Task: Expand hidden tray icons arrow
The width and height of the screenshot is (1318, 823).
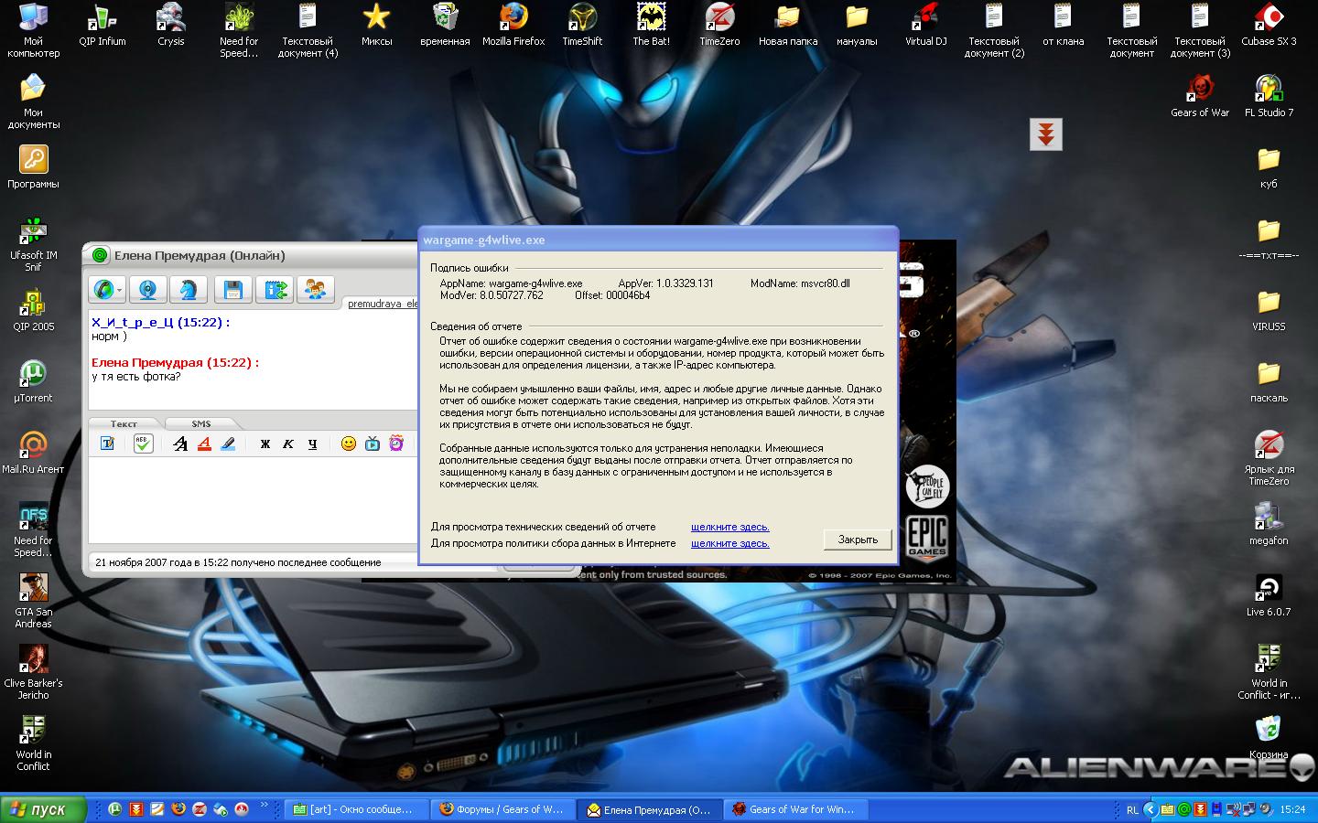Action: pos(1151,809)
